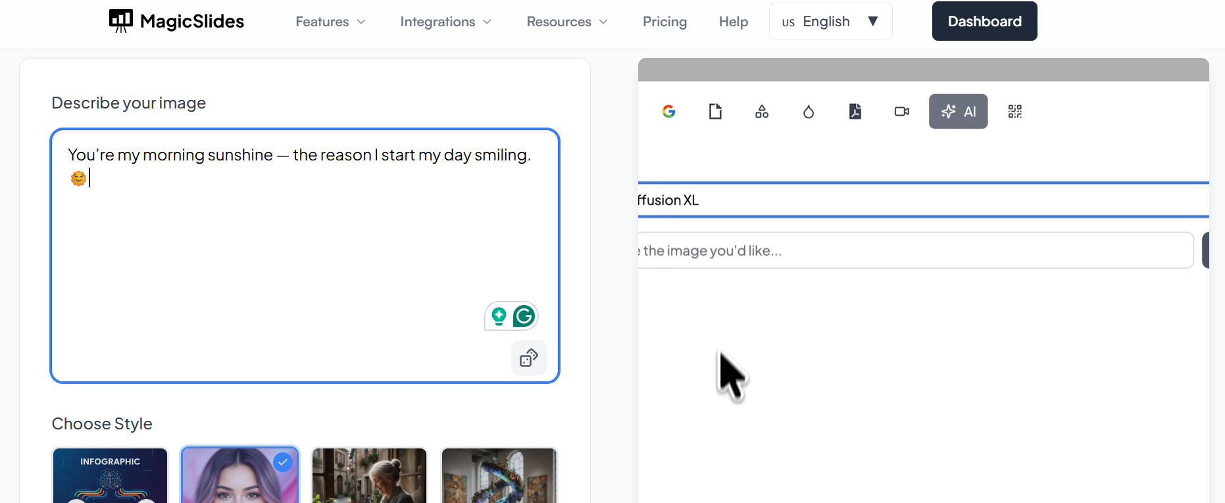Open the Resources menu
This screenshot has width=1225, height=503.
[x=566, y=22]
